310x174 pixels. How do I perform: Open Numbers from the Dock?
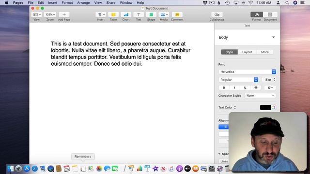[x=139, y=169]
